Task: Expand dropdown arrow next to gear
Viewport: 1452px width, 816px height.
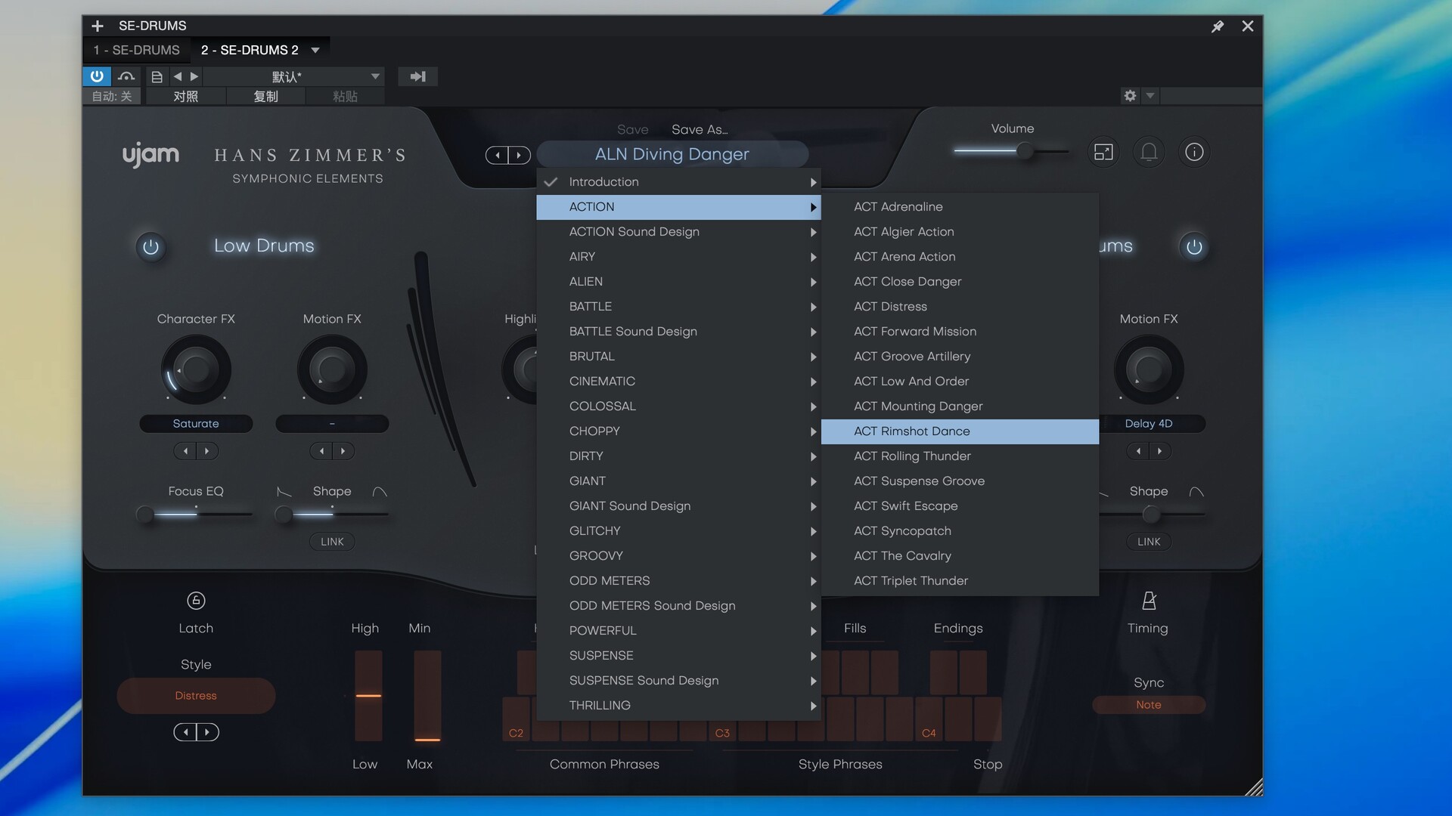Action: [x=1150, y=96]
